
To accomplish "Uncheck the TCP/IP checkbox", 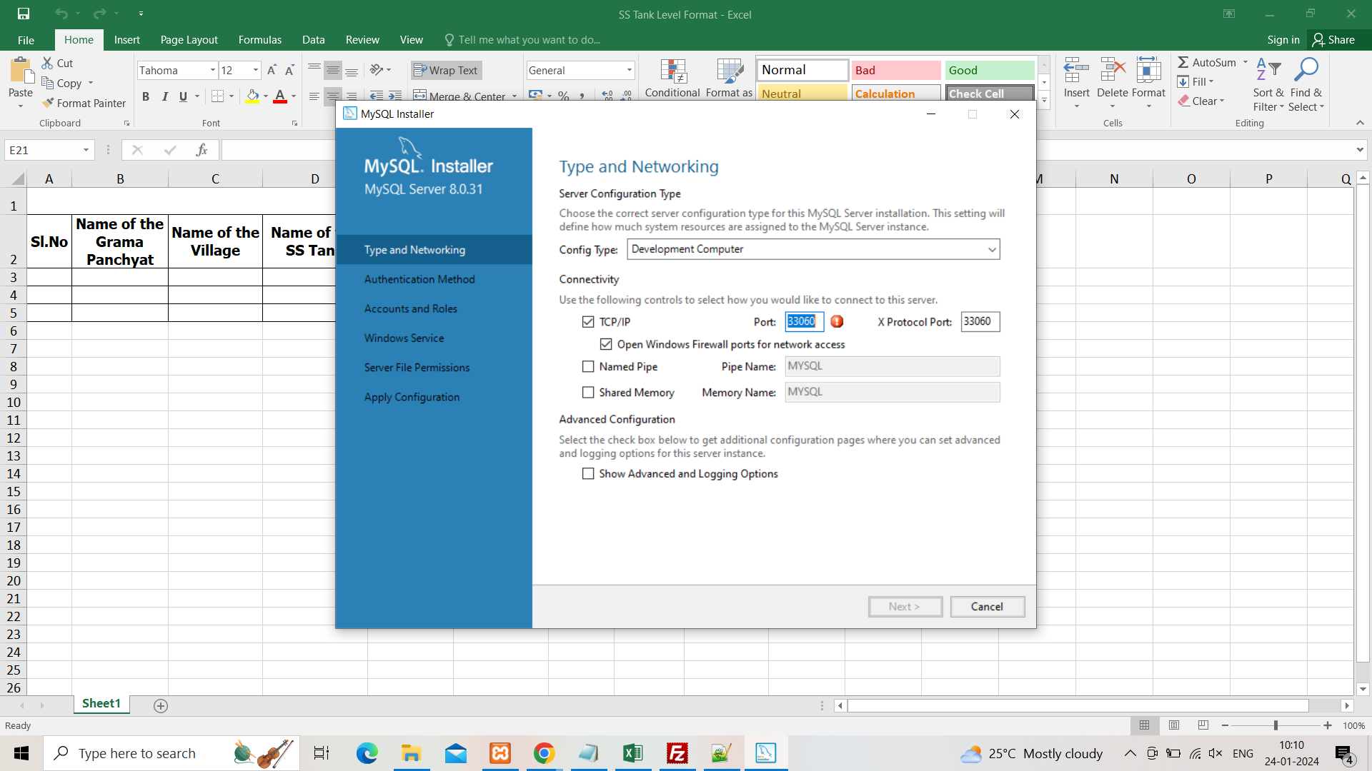I will [588, 322].
